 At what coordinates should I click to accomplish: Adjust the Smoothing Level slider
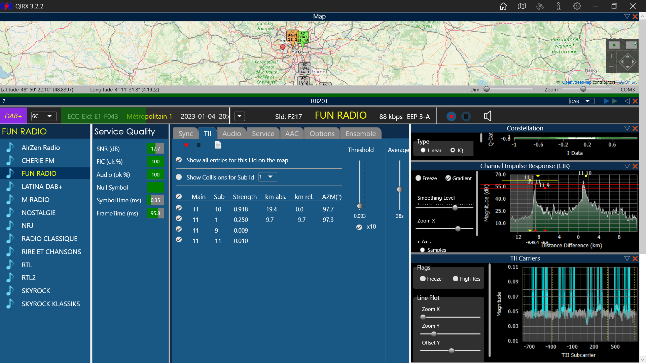[455, 208]
